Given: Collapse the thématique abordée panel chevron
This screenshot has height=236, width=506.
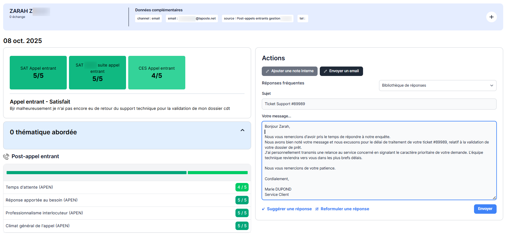Looking at the screenshot, I should [x=242, y=130].
